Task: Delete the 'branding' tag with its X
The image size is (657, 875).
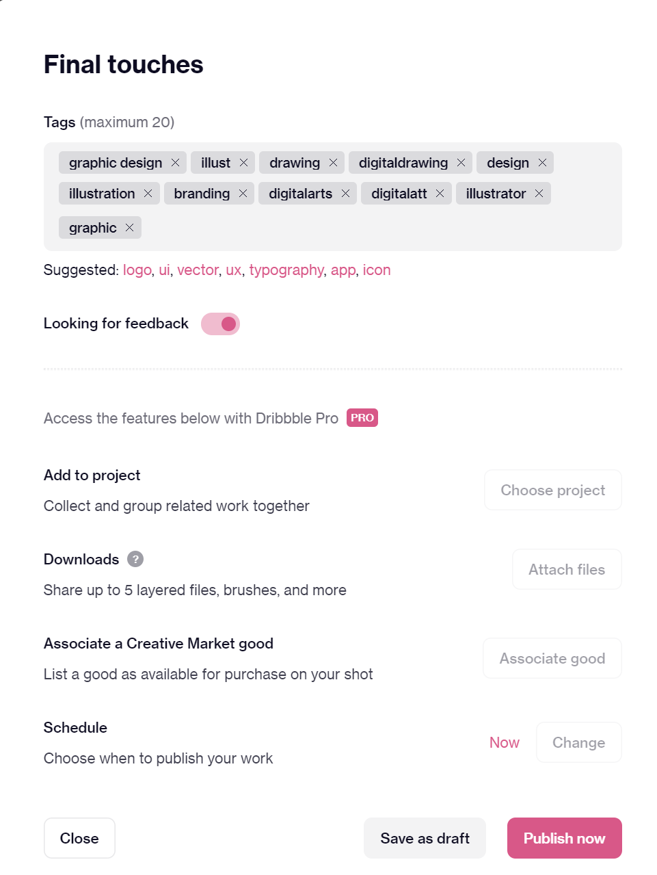Action: pos(243,194)
